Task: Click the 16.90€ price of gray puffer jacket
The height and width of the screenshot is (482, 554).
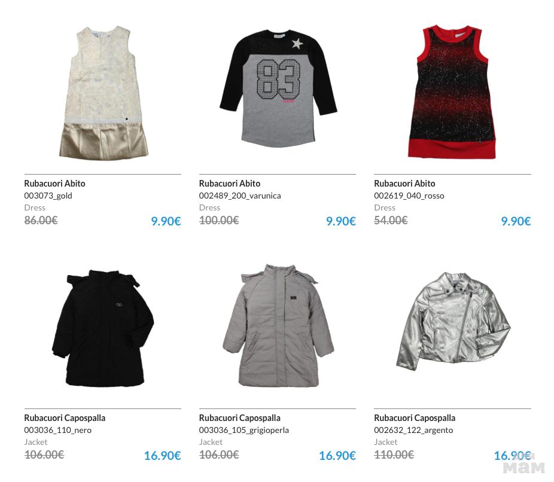Action: coord(337,456)
